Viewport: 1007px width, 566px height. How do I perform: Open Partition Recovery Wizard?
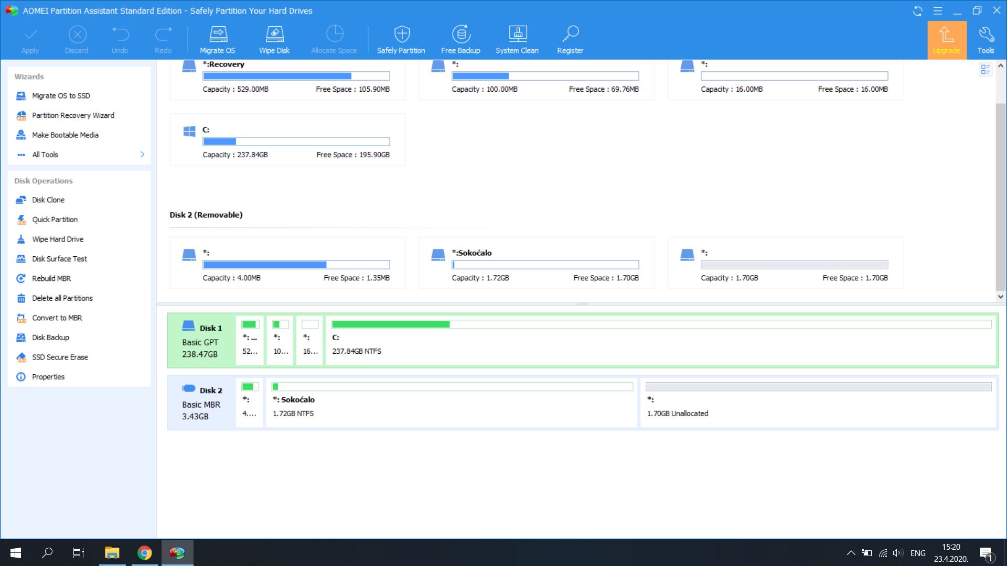(x=73, y=115)
